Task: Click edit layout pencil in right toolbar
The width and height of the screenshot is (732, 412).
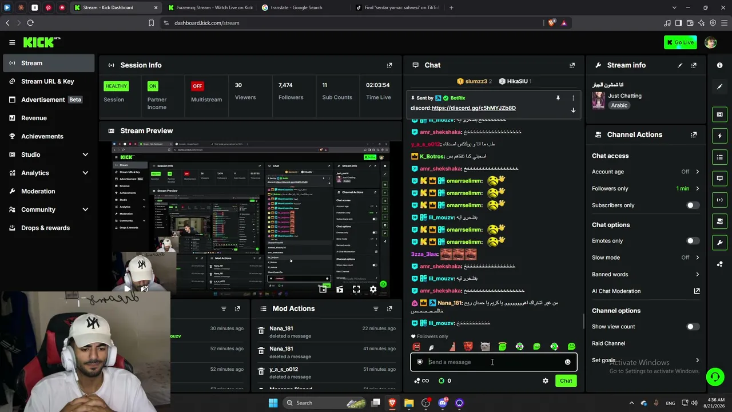Action: pos(719,86)
